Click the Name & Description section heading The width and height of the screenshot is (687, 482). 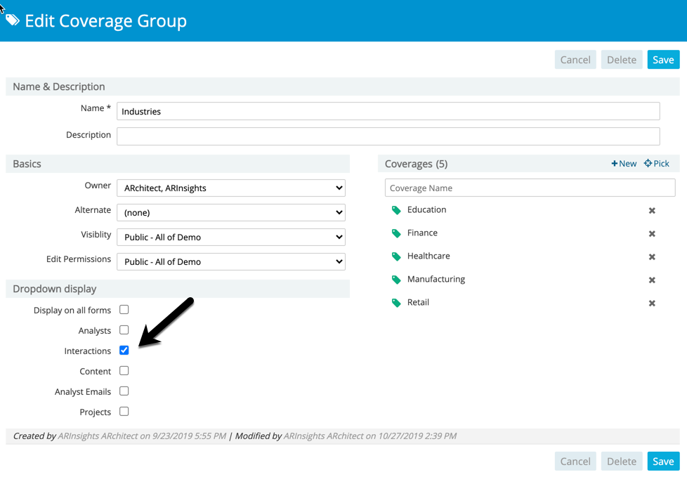click(59, 86)
